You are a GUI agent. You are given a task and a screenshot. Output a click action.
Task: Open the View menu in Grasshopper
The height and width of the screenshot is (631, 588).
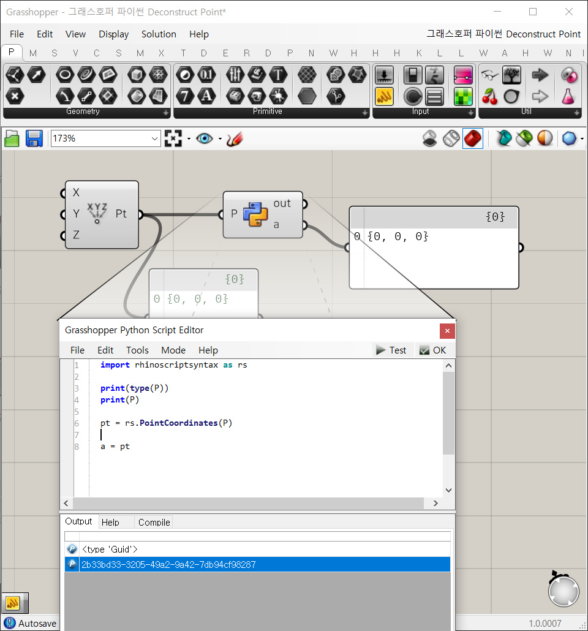[x=75, y=34]
